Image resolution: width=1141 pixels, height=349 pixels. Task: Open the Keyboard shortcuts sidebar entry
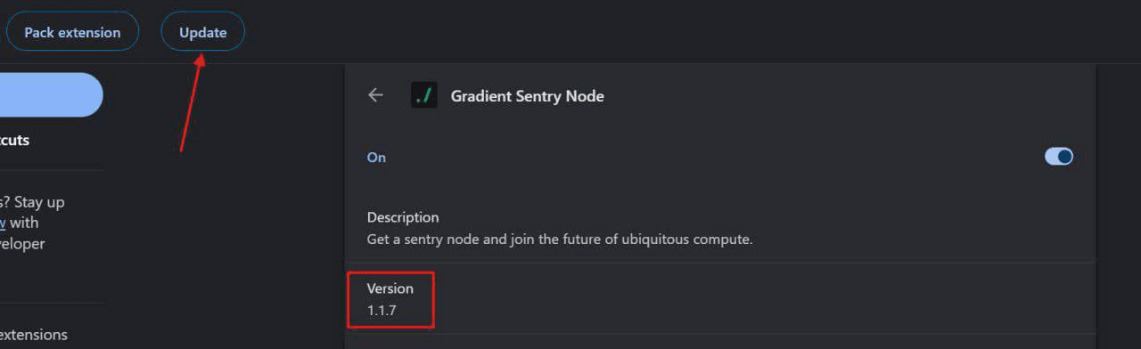(15, 141)
